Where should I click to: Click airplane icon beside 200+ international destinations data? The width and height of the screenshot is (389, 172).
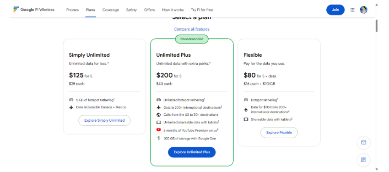[158, 107]
